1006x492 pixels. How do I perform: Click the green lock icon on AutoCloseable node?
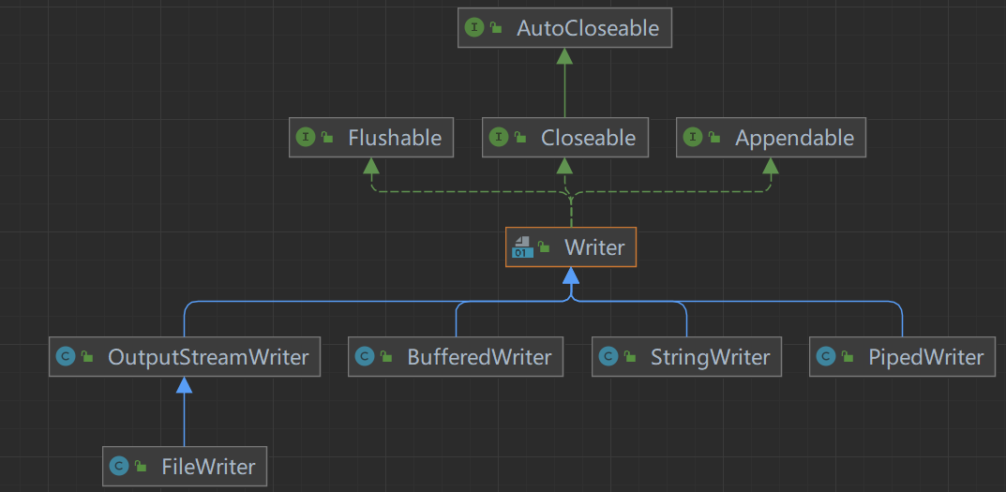496,28
